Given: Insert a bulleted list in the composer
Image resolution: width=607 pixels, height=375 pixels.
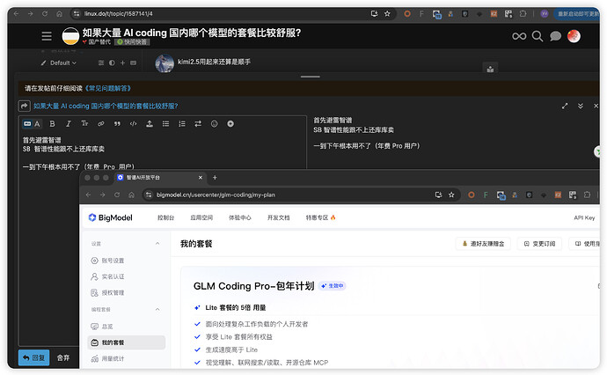Looking at the screenshot, I should click(x=165, y=124).
